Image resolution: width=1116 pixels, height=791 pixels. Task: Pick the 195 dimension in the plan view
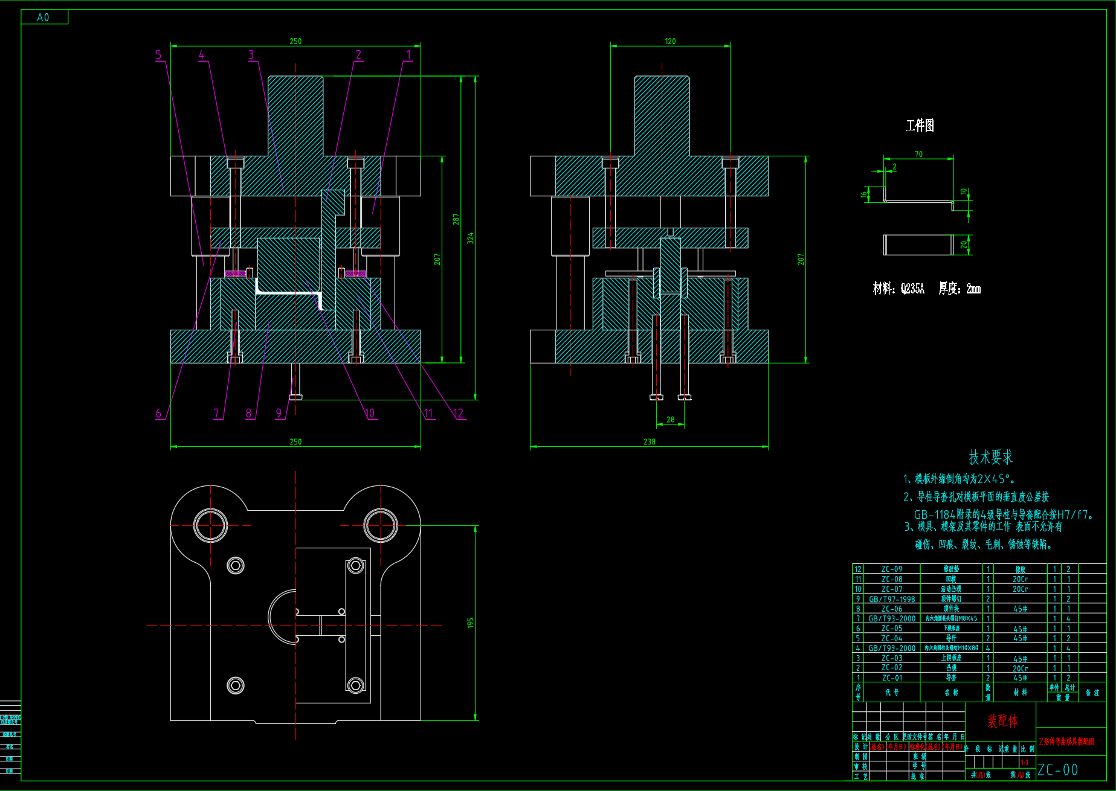coord(471,623)
